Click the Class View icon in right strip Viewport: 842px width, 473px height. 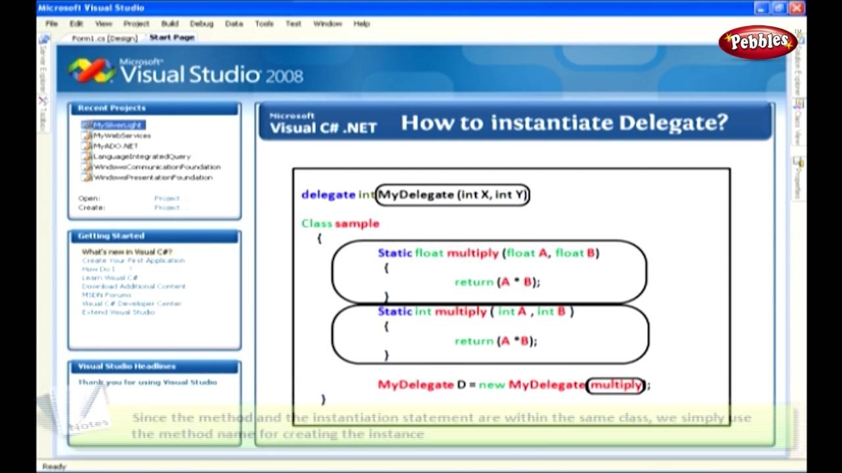pyautogui.click(x=799, y=104)
